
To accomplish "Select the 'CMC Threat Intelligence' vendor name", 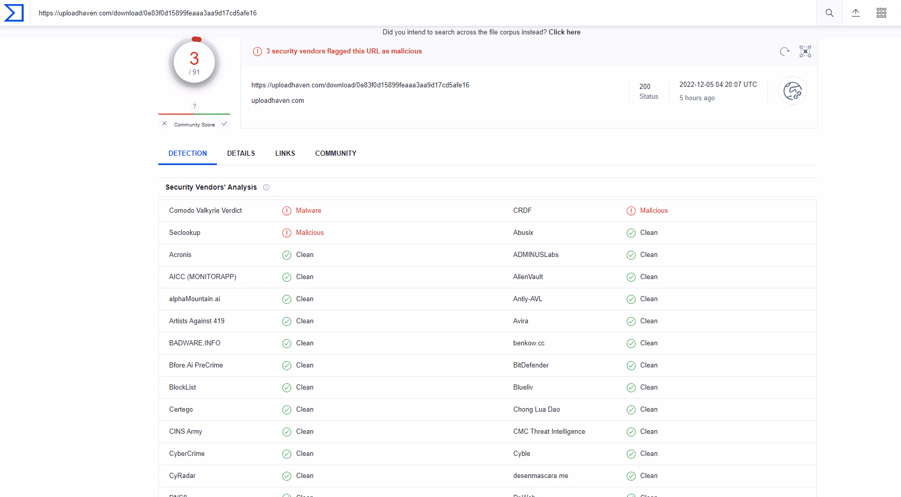I will (x=549, y=432).
